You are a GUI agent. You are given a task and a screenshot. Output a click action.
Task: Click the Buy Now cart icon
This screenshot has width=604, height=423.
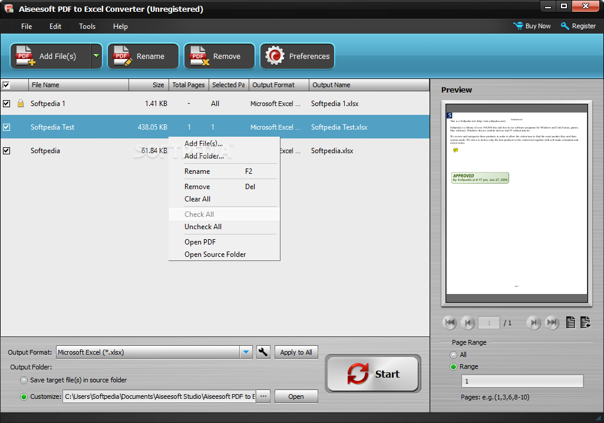(x=518, y=26)
